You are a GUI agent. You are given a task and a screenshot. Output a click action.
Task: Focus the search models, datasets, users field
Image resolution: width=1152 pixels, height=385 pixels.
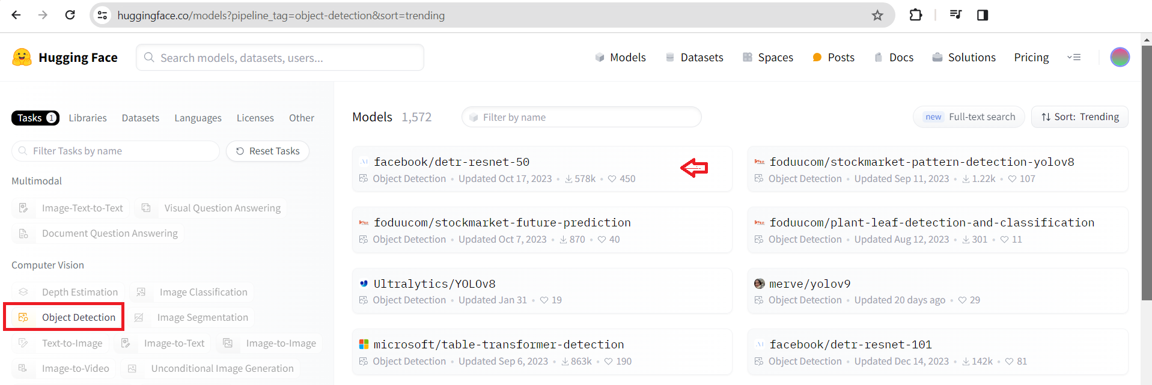click(x=280, y=58)
